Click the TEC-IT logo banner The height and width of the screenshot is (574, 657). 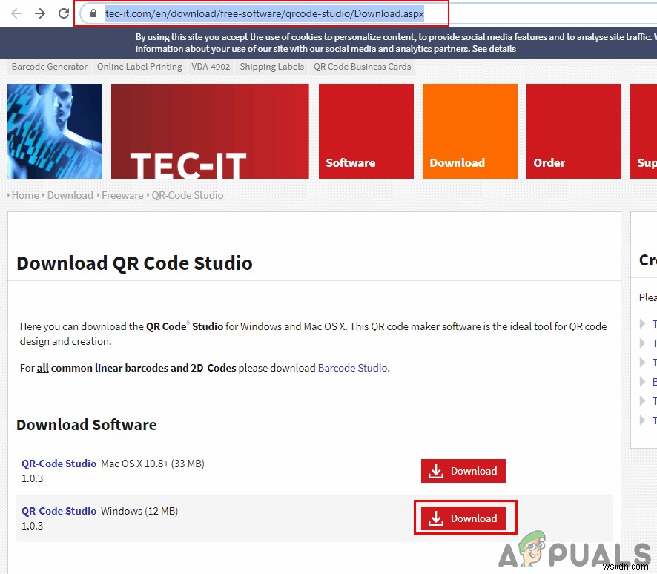click(x=210, y=131)
